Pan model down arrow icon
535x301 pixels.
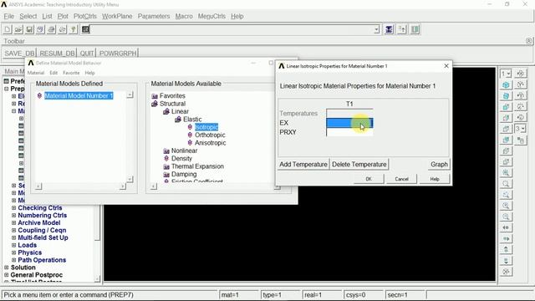point(506,261)
